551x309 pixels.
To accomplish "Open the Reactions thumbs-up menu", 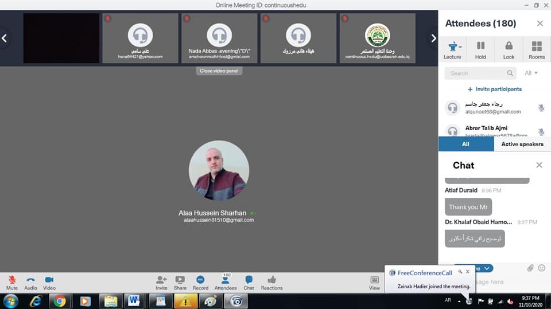I will (271, 281).
